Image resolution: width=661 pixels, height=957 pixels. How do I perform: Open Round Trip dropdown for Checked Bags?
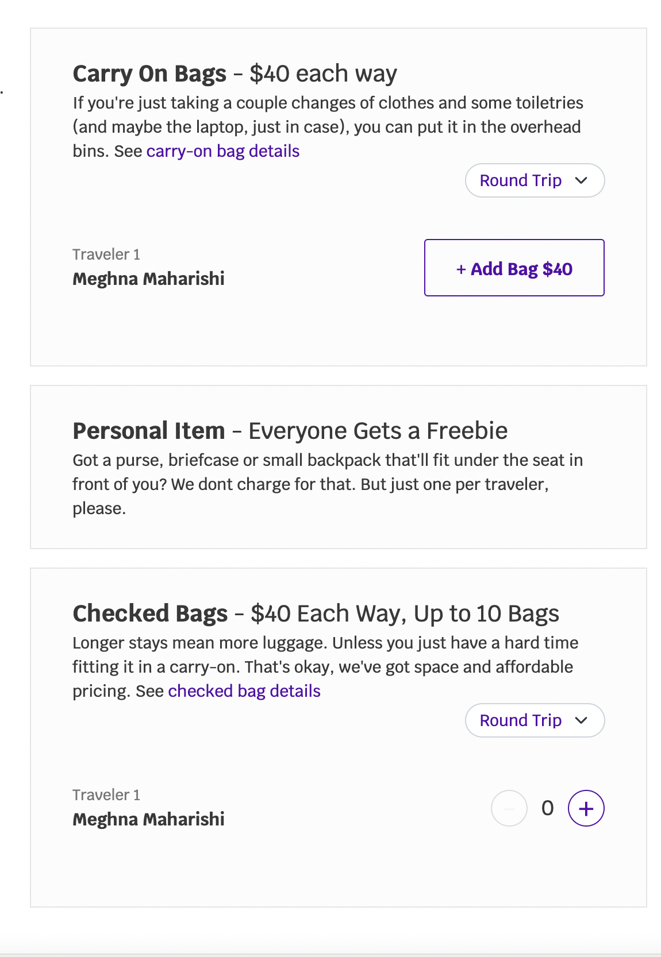pos(521,720)
